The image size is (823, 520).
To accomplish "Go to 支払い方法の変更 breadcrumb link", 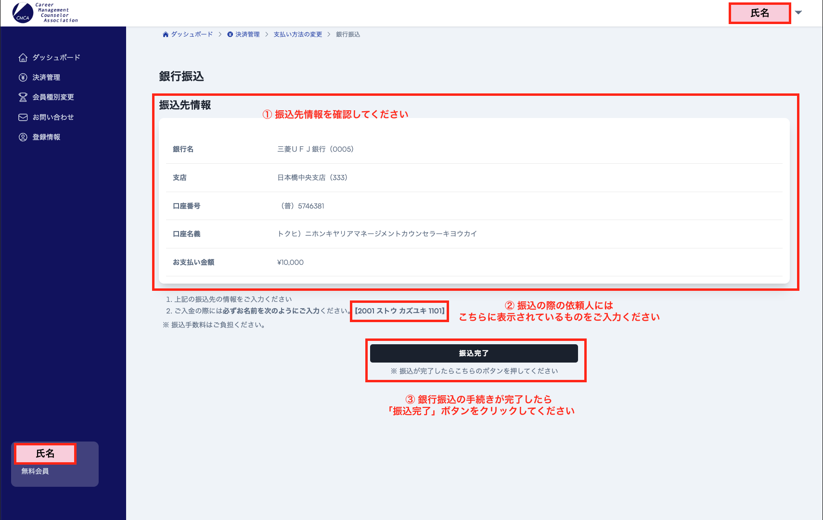I will click(x=298, y=35).
